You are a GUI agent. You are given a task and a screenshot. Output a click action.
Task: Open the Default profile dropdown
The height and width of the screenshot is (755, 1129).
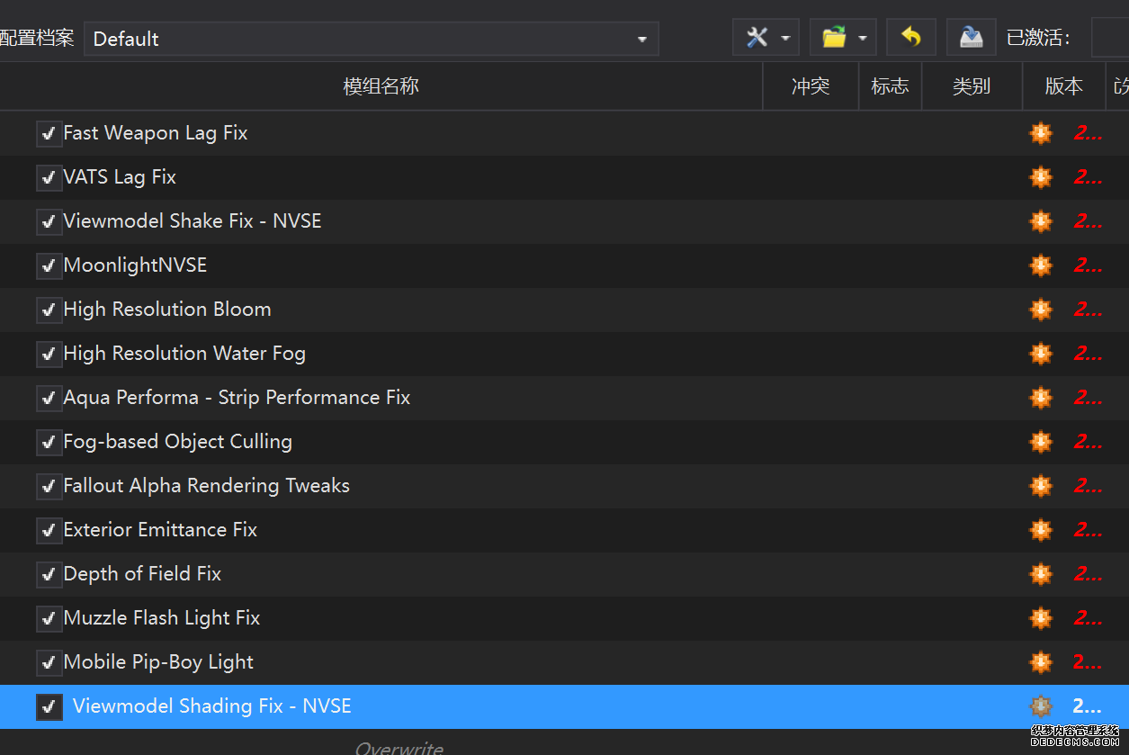pyautogui.click(x=371, y=39)
